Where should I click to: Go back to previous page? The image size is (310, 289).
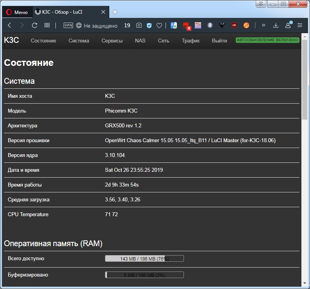[x=9, y=25]
